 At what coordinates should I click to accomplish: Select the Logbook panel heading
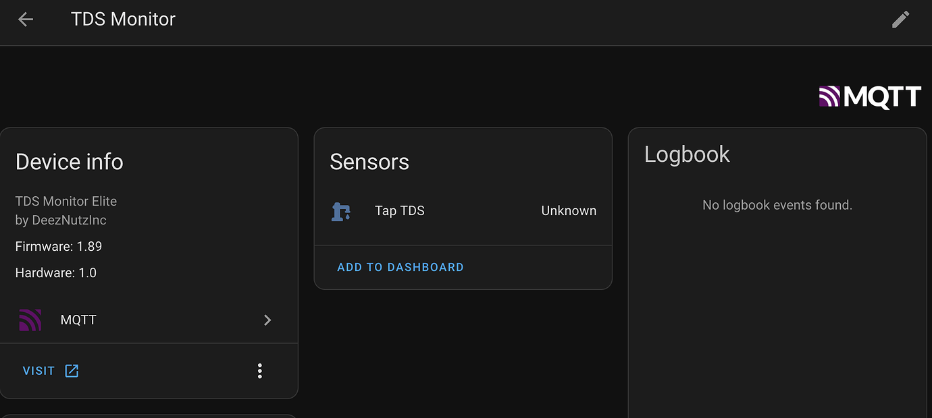(x=687, y=154)
